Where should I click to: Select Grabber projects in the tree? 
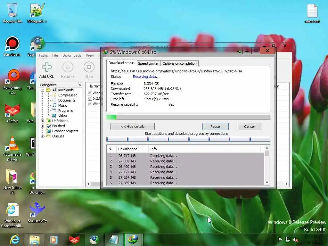[65, 131]
